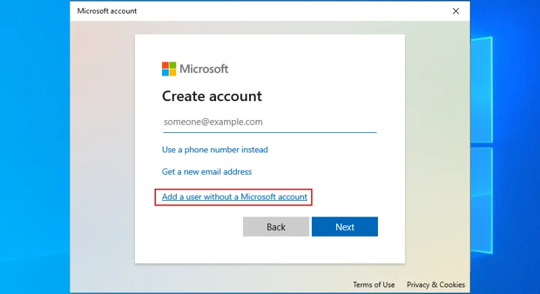
Task: View Privacy & Cookies link
Action: 435,285
